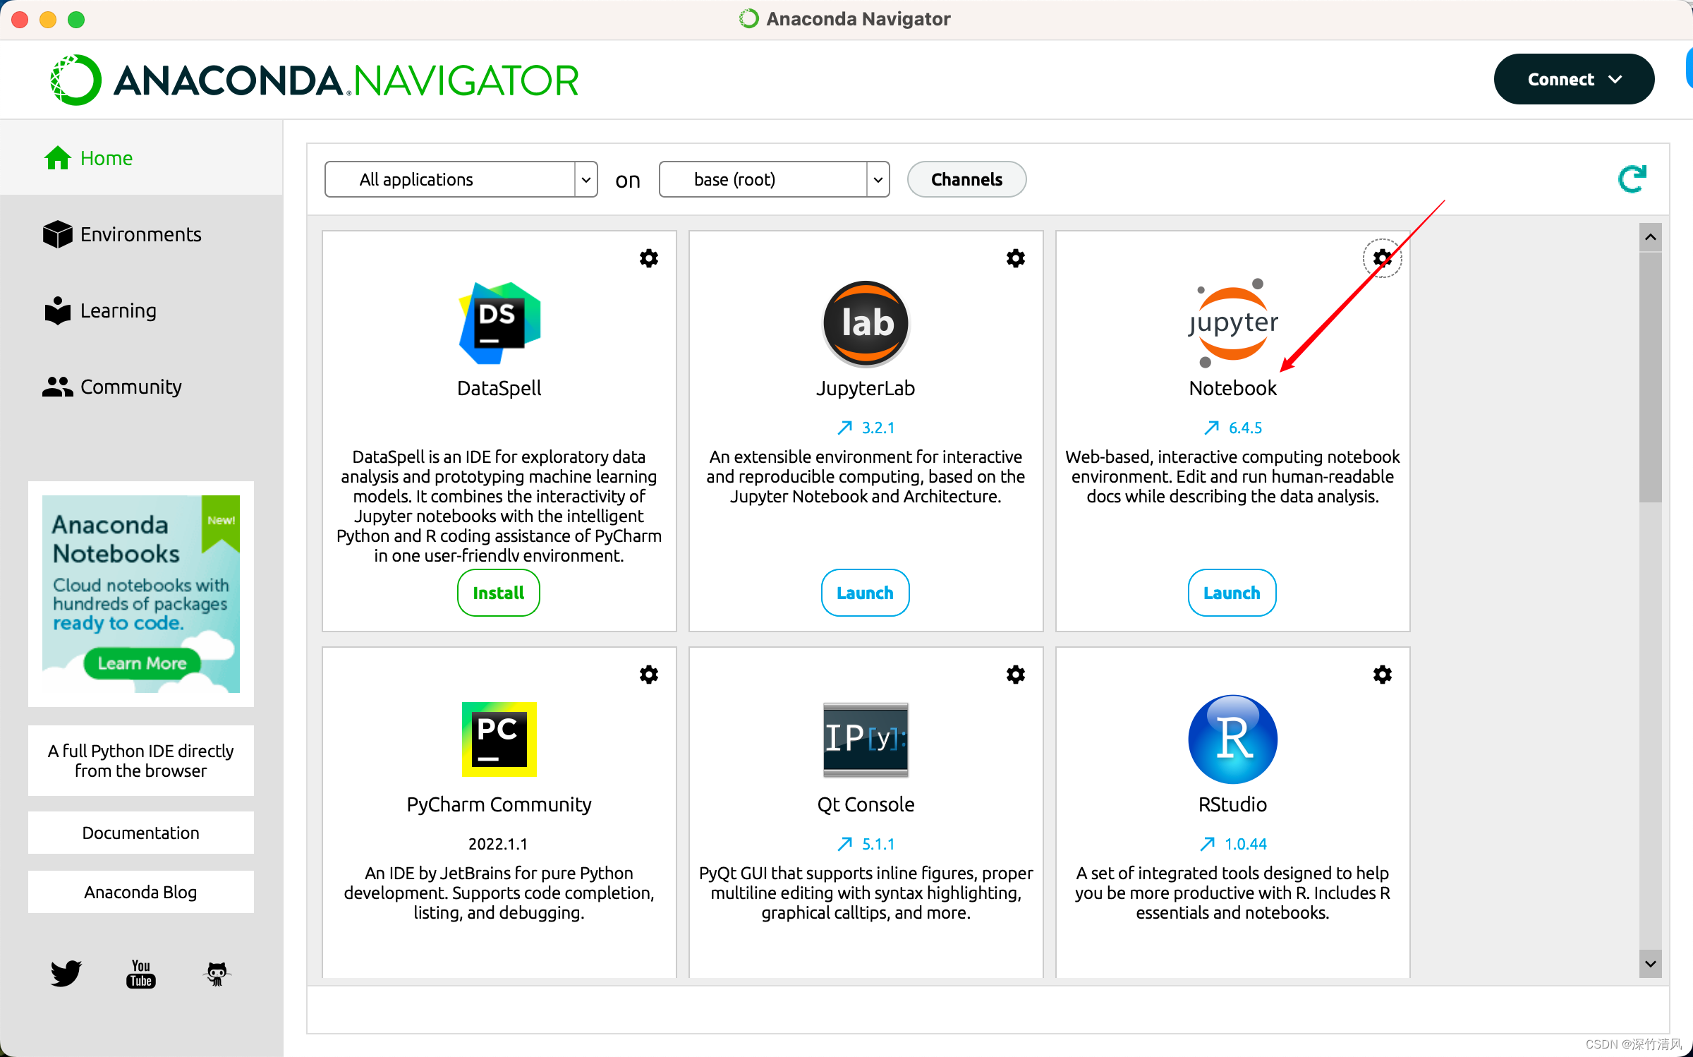The image size is (1693, 1057).
Task: Open the JupyterLab tile's gear options
Action: point(1015,258)
